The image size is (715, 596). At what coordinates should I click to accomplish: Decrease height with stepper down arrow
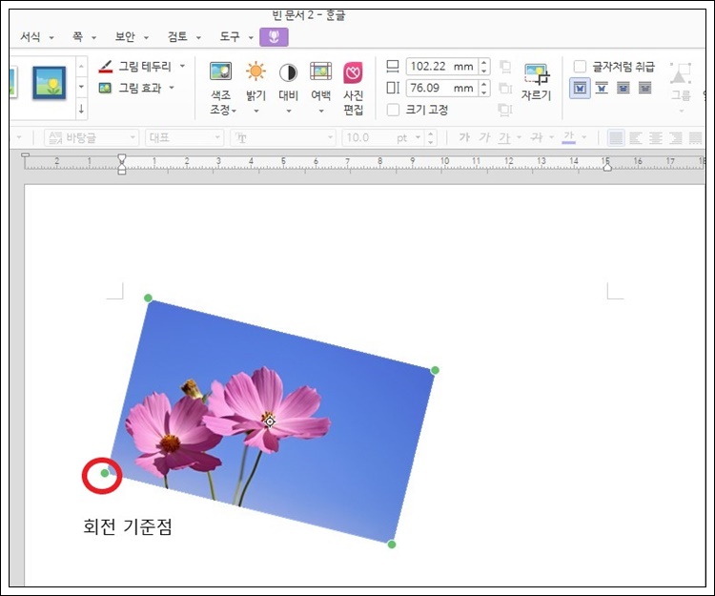point(484,92)
